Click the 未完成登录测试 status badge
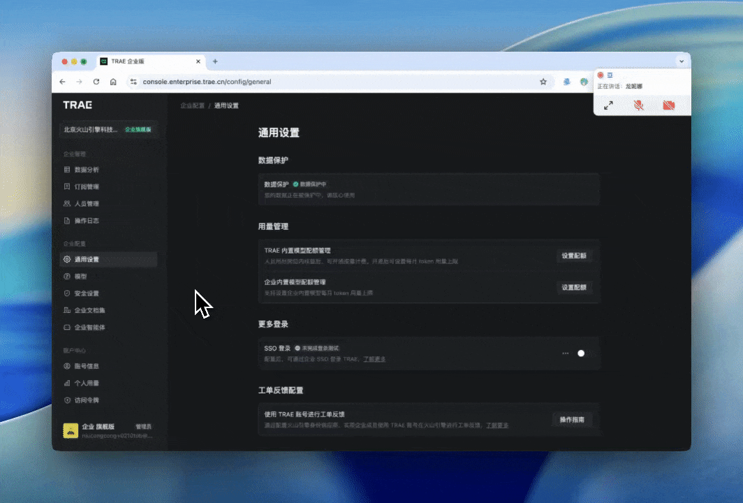 point(317,349)
